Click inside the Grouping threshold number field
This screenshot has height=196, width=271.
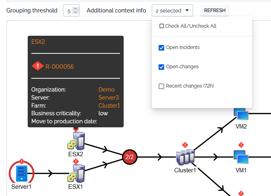click(x=69, y=11)
